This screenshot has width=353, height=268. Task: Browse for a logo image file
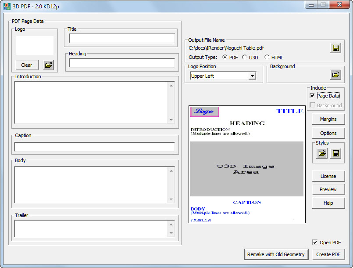[x=48, y=65]
